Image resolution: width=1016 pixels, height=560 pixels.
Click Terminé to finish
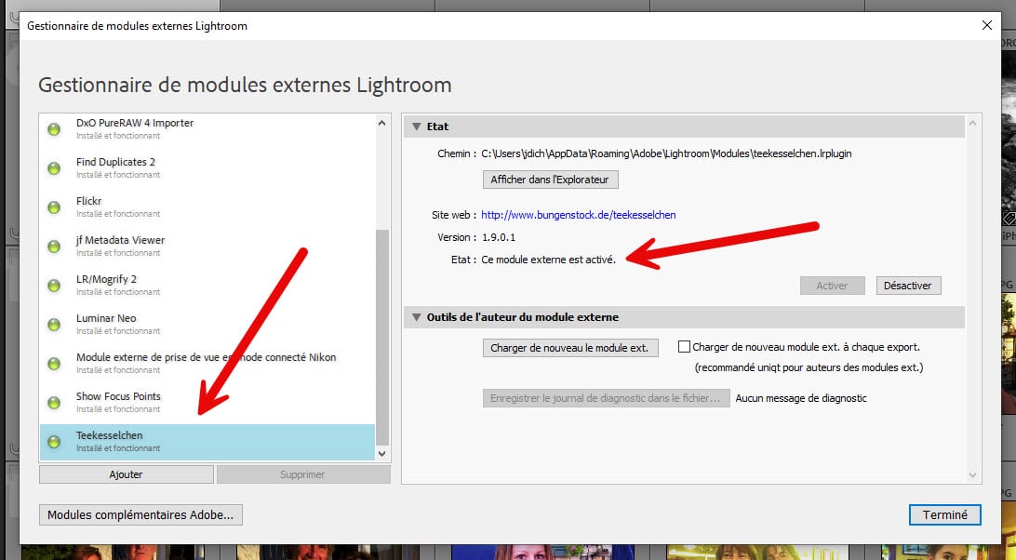(x=944, y=514)
